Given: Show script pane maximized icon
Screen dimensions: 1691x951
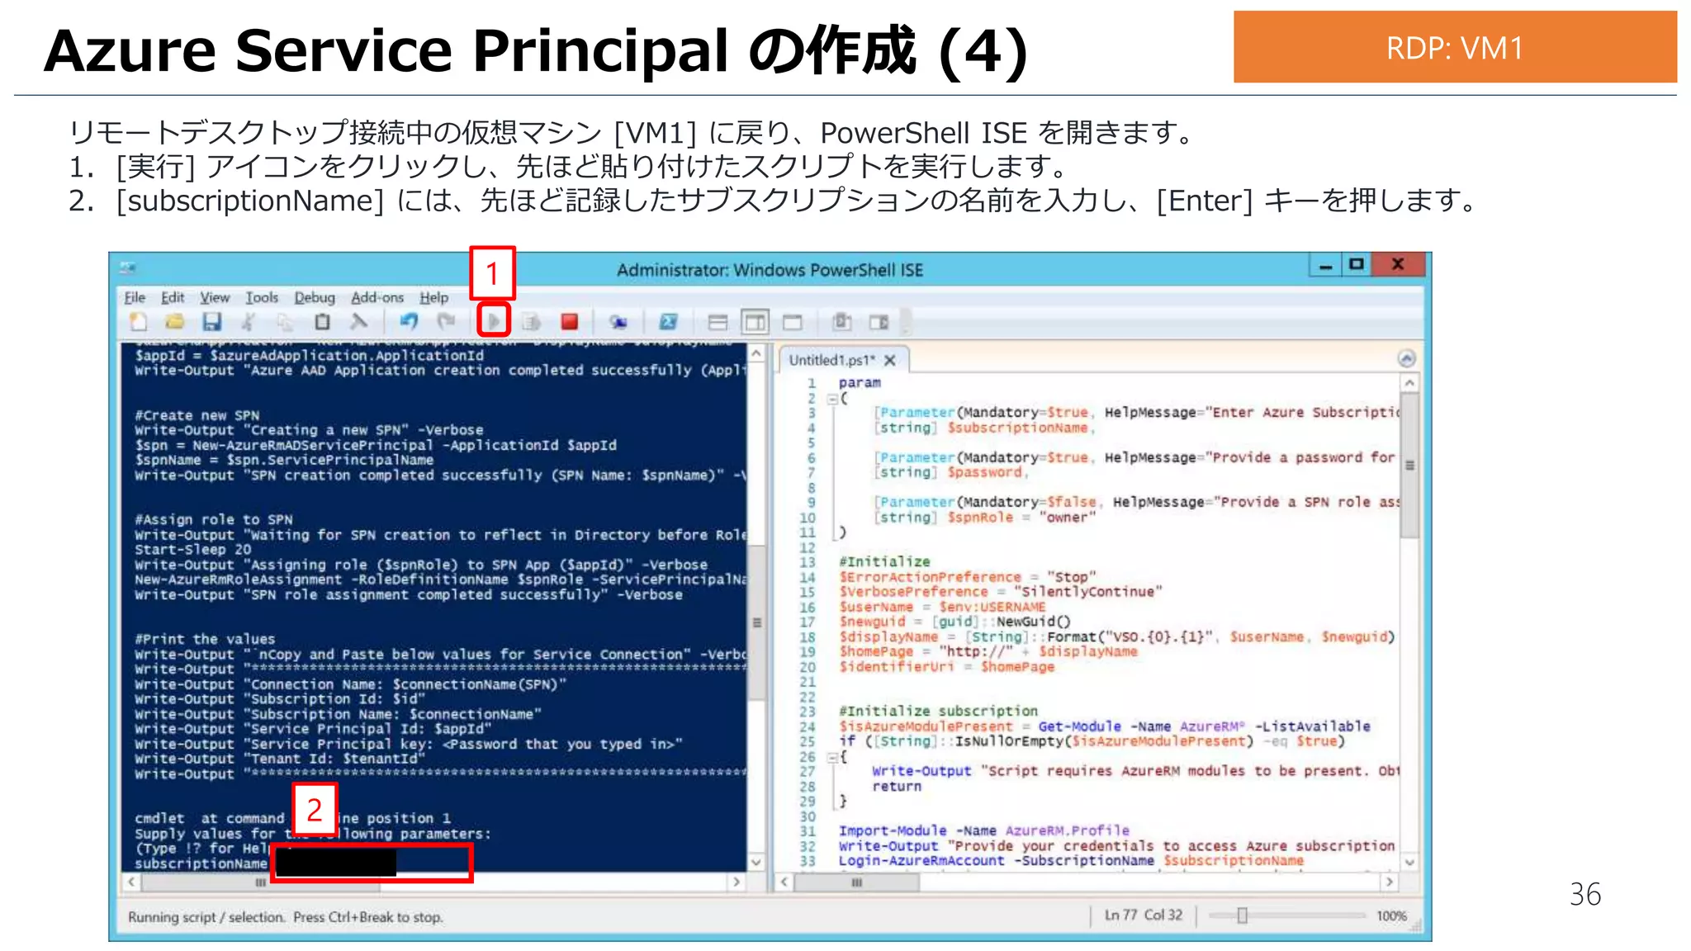Looking at the screenshot, I should (x=793, y=322).
